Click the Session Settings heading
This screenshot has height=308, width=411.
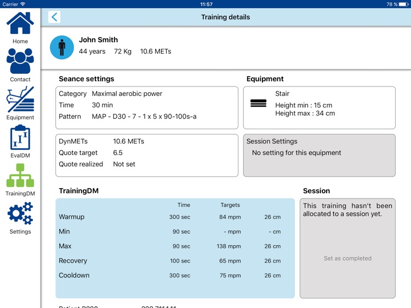click(272, 141)
